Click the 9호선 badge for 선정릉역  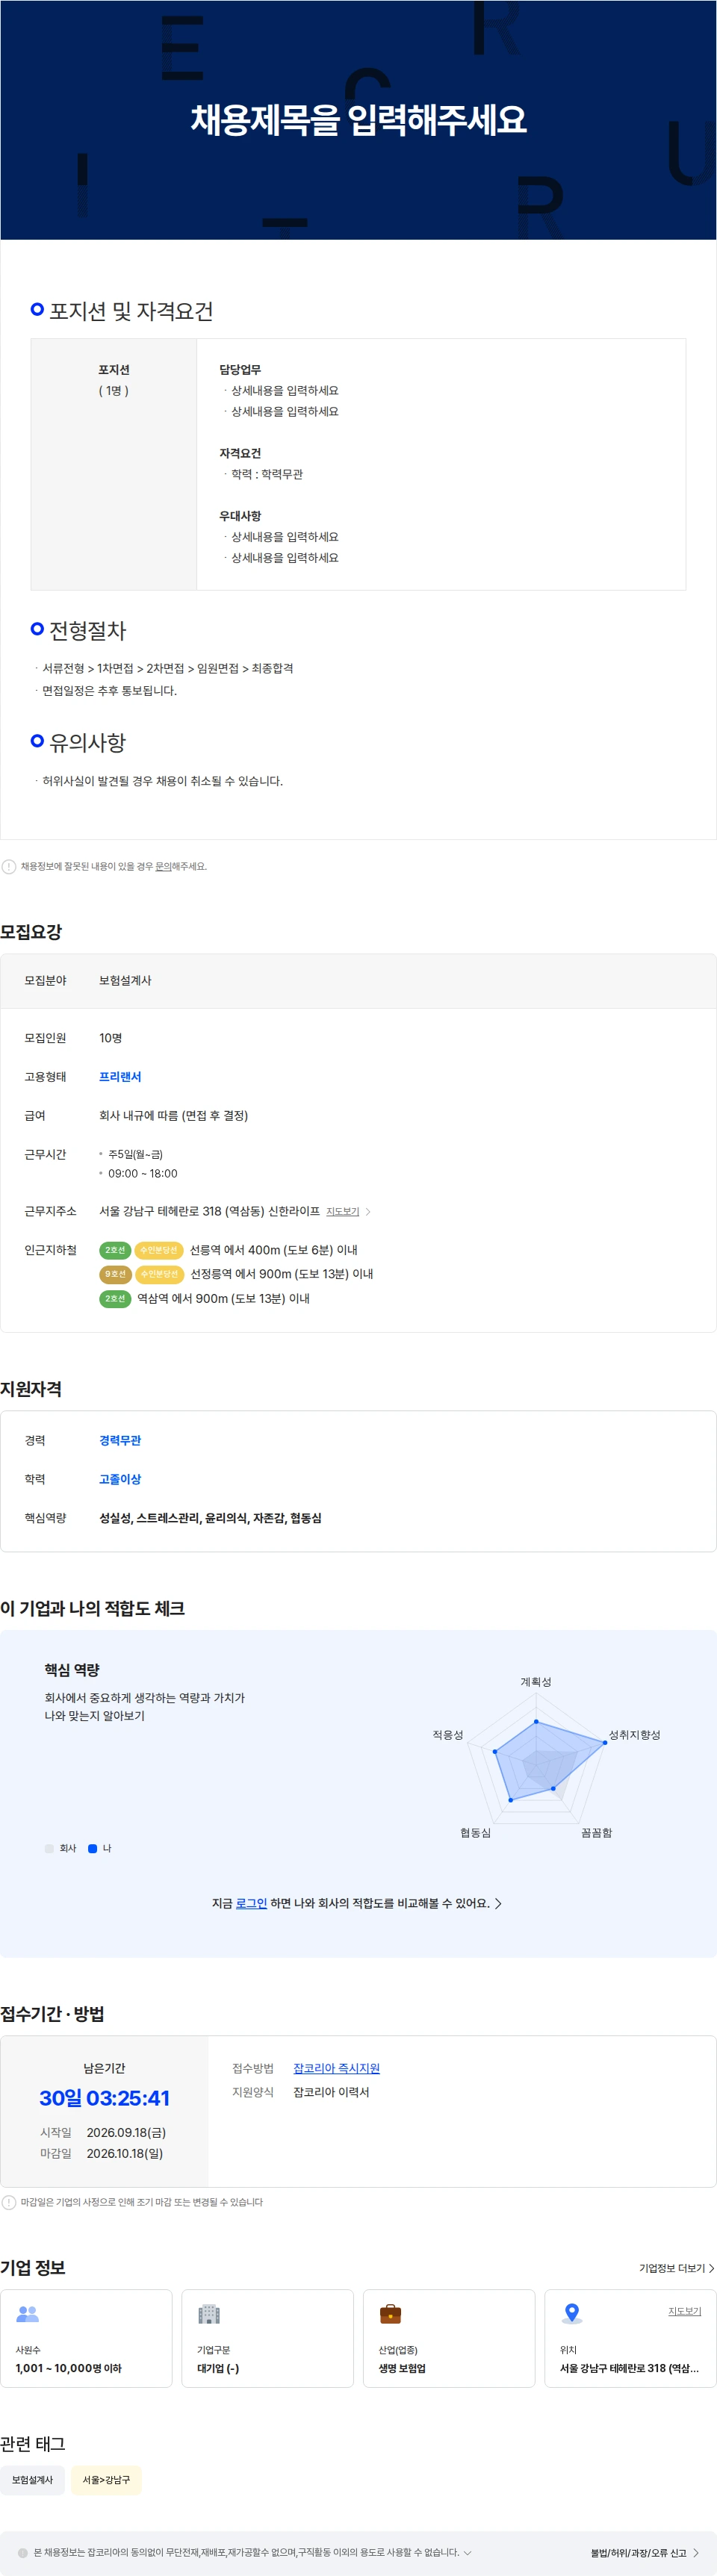click(x=115, y=1274)
